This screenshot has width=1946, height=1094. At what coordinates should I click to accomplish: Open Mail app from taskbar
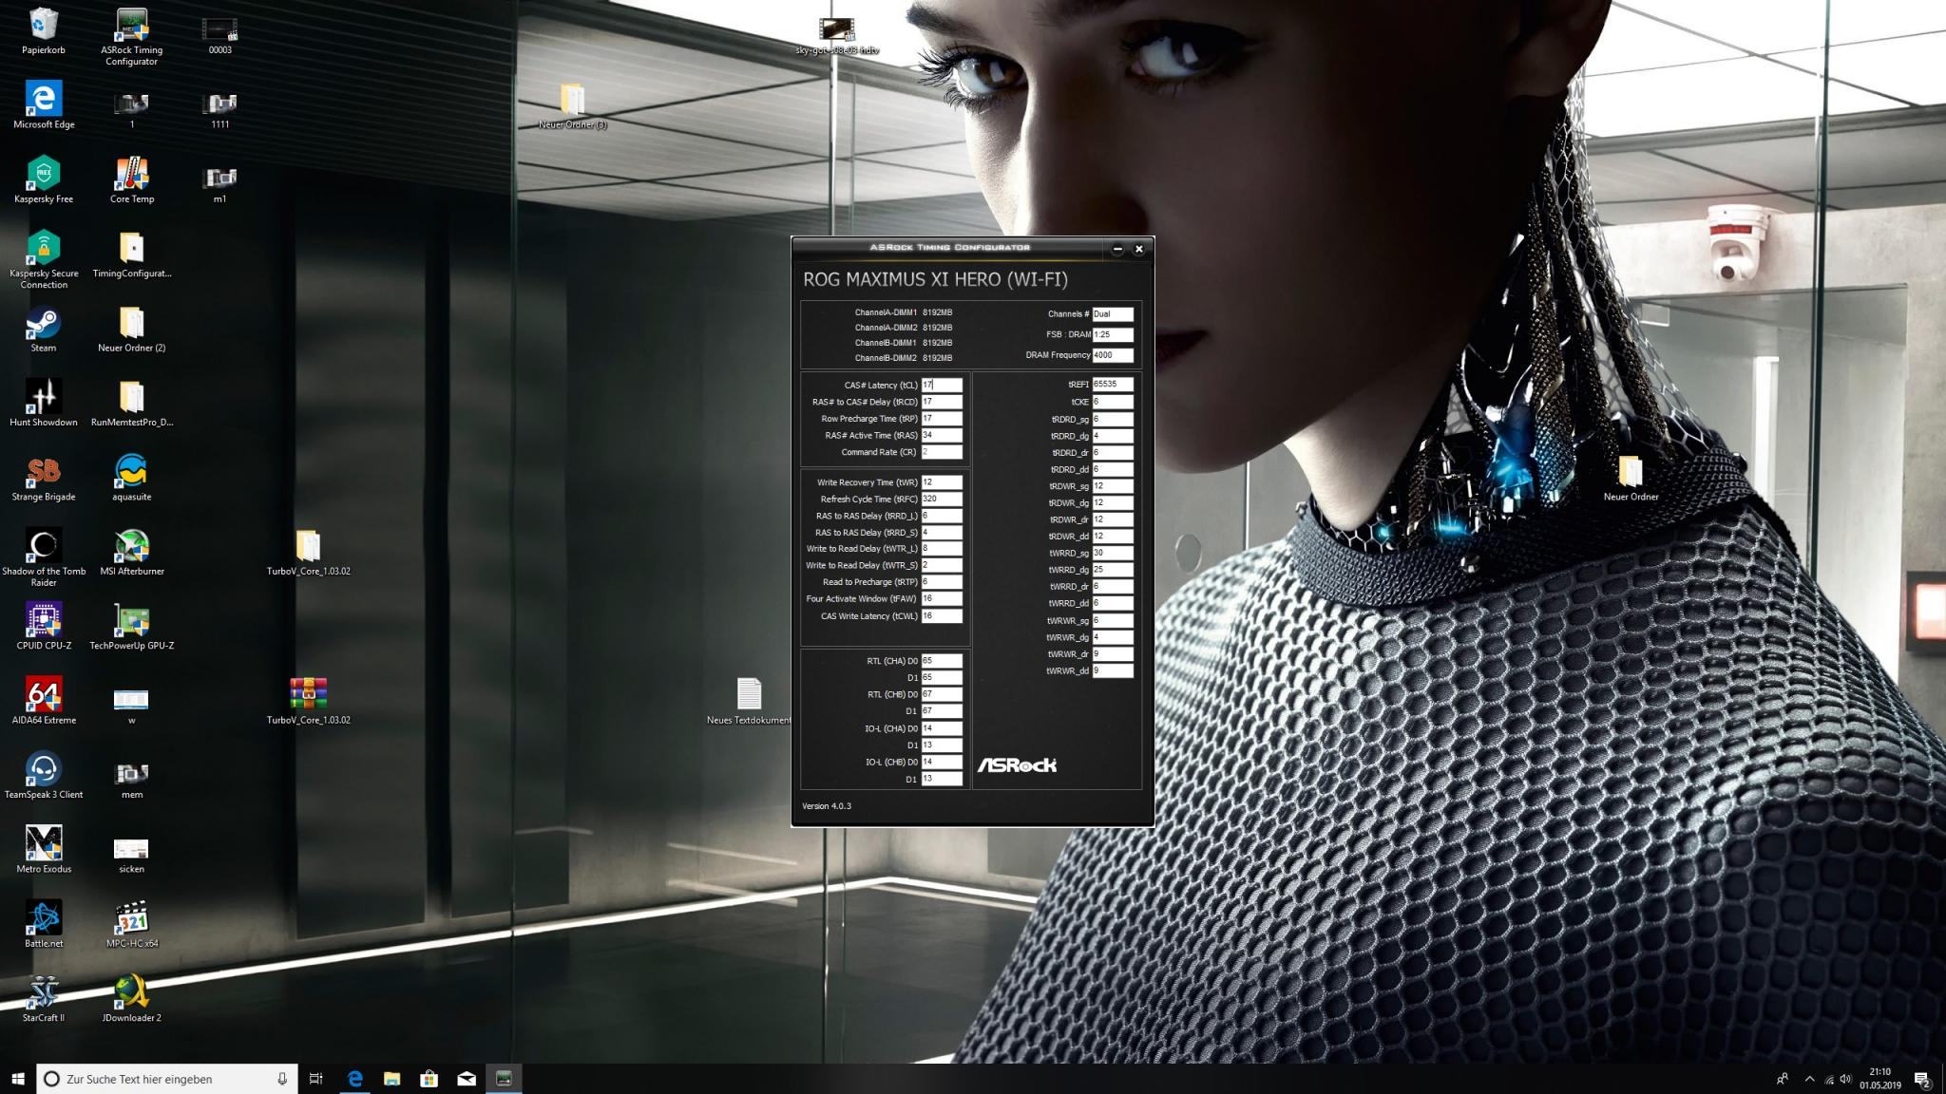466,1079
